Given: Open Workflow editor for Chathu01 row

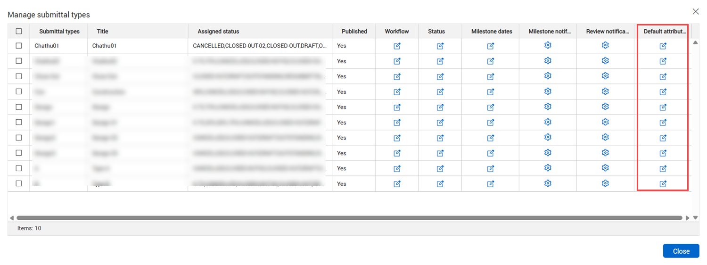Looking at the screenshot, I should tap(397, 46).
